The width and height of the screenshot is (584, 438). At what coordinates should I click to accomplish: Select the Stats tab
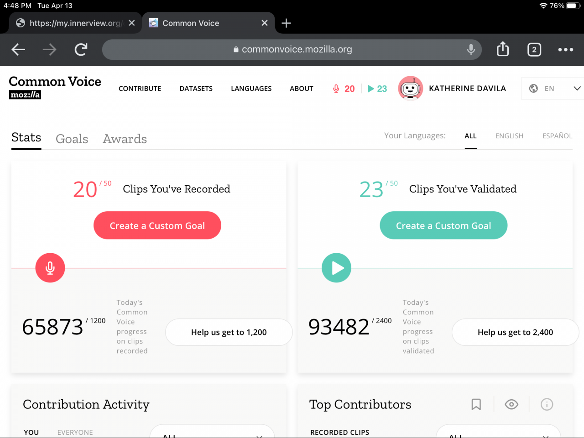(x=26, y=138)
